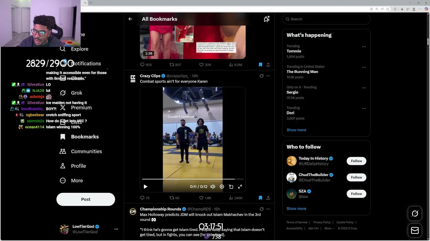The height and width of the screenshot is (241, 430).
Task: Share the post with 8.9M views
Action: pos(268,65)
